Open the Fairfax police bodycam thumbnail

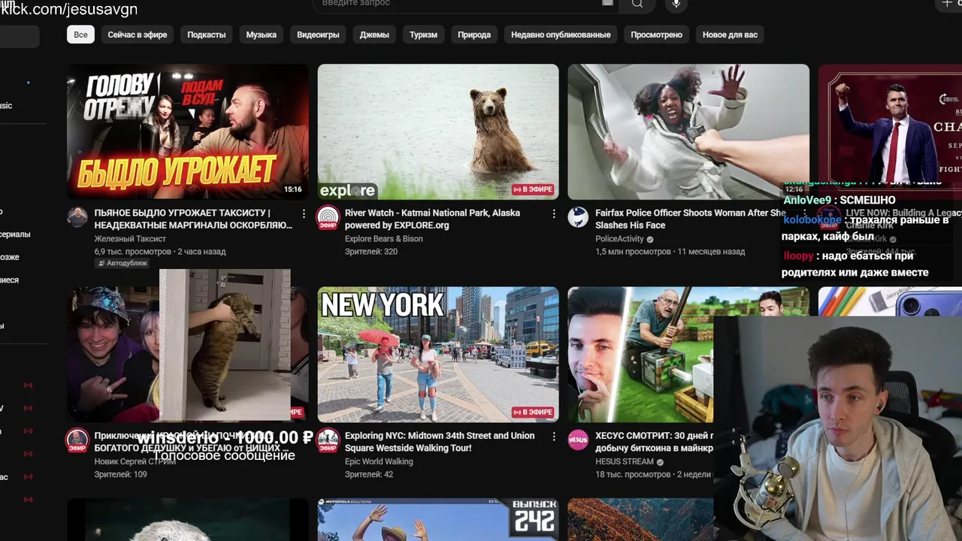(688, 131)
